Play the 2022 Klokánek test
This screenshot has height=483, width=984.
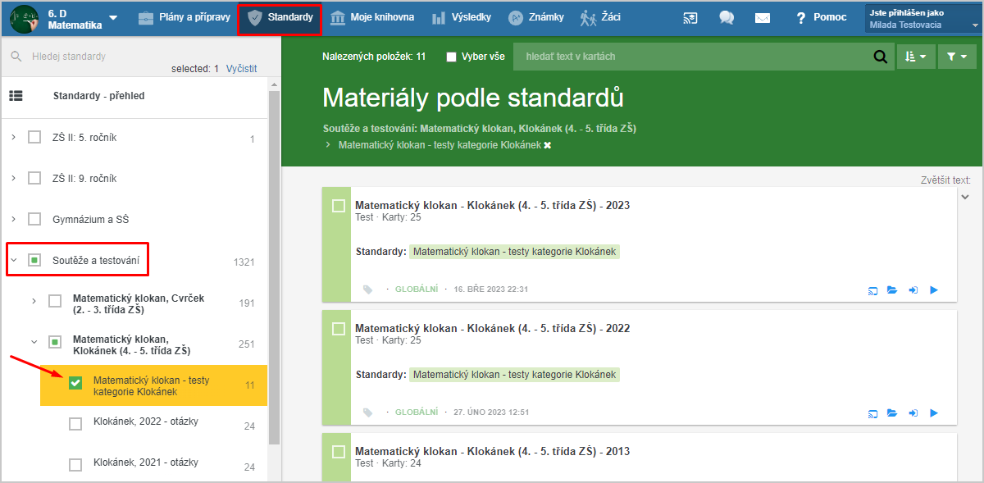point(933,412)
